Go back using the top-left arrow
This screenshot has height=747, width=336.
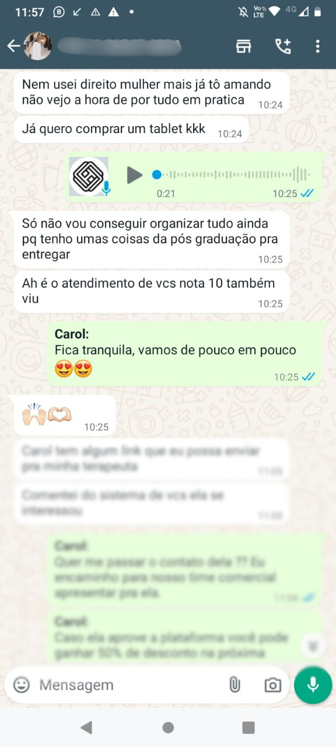pyautogui.click(x=13, y=46)
